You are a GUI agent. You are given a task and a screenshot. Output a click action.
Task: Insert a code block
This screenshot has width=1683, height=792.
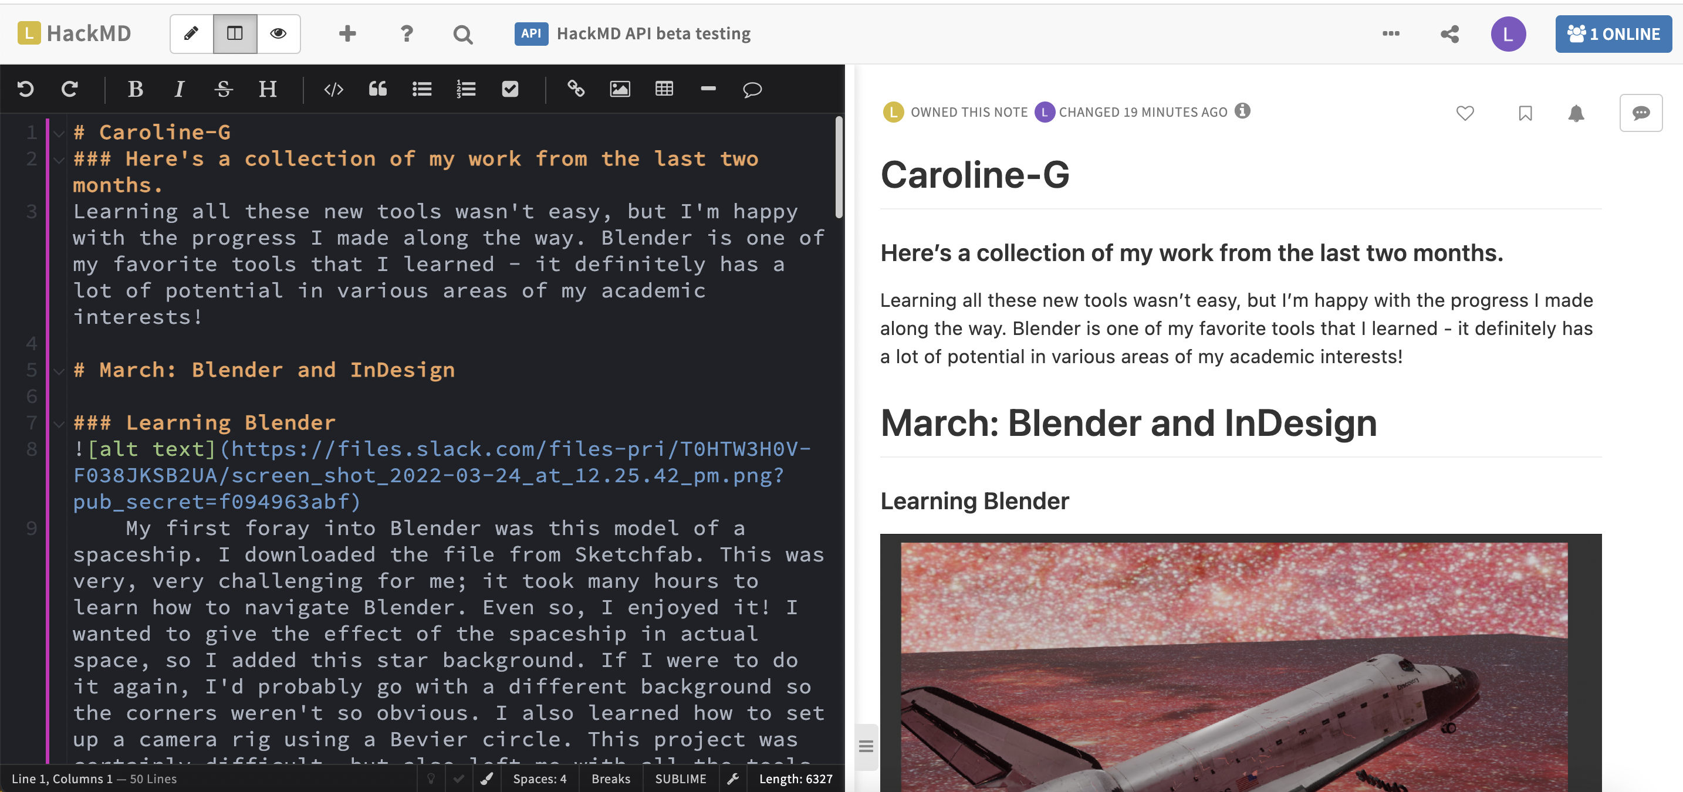[x=333, y=89]
